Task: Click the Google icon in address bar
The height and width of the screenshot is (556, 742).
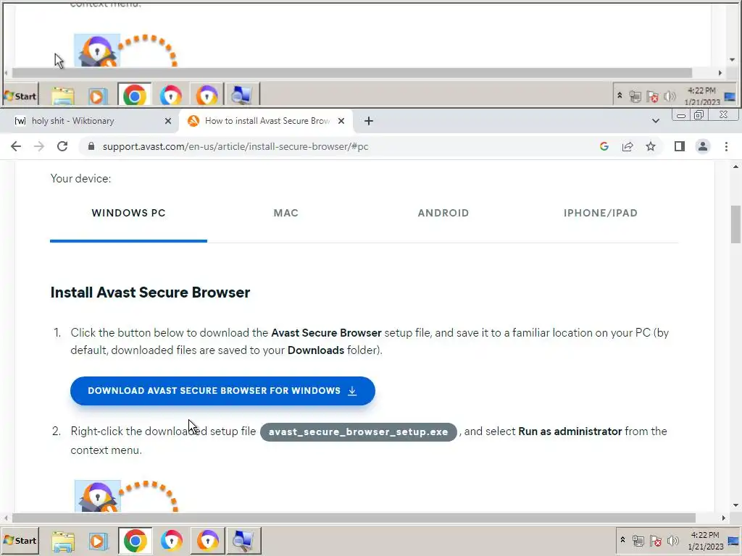Action: [x=604, y=146]
